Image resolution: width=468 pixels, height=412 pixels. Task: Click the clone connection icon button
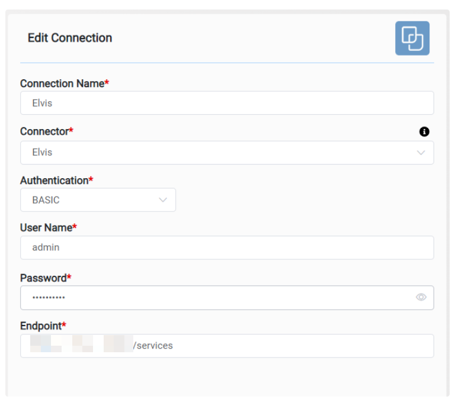tap(412, 38)
